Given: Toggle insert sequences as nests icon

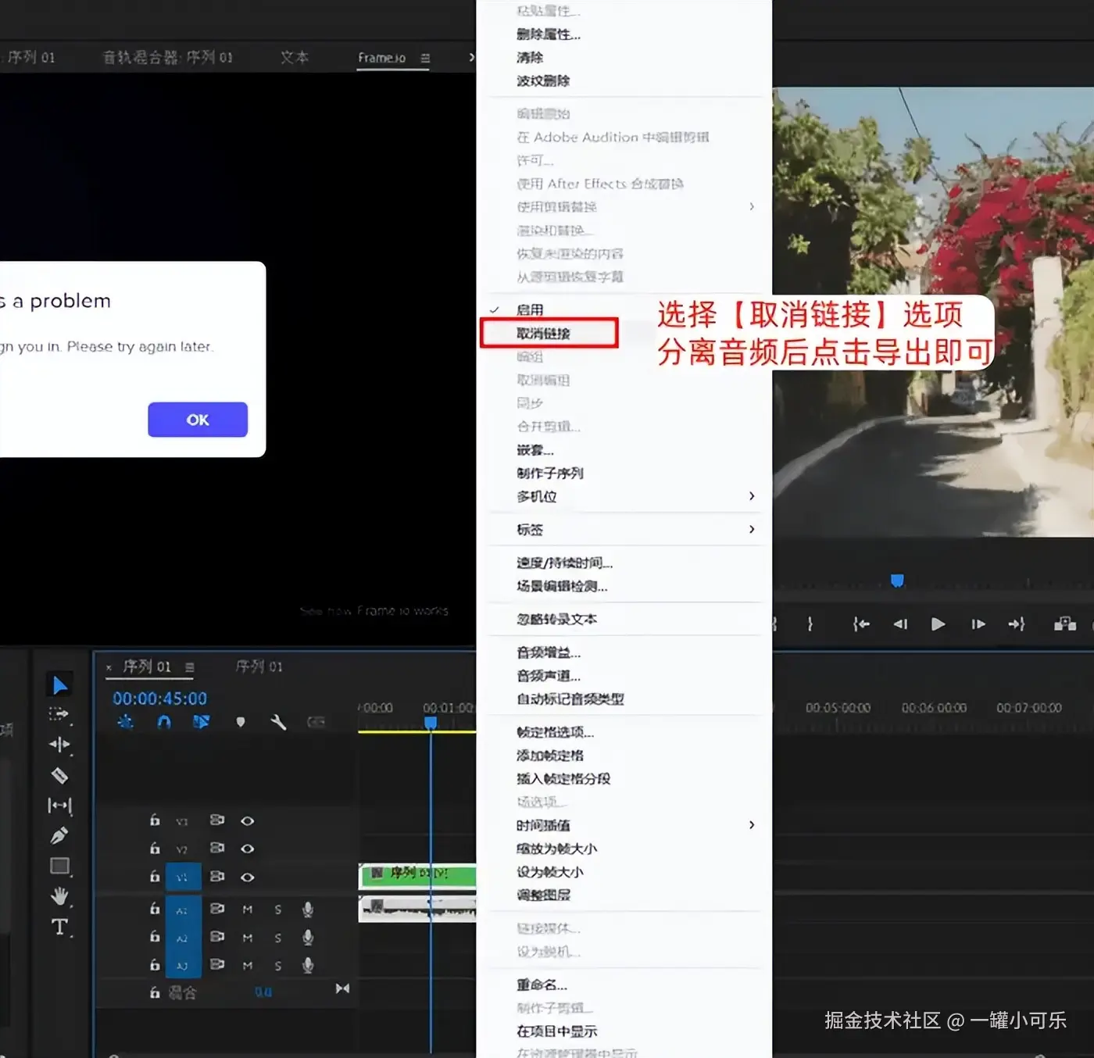Looking at the screenshot, I should click(125, 722).
